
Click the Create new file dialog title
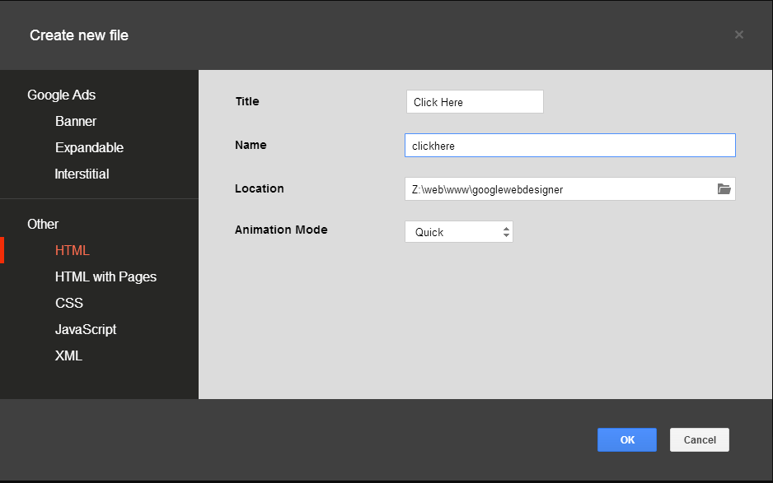coord(79,35)
